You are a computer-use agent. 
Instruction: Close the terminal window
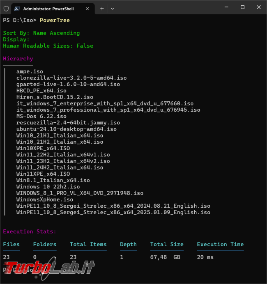coord(259,7)
